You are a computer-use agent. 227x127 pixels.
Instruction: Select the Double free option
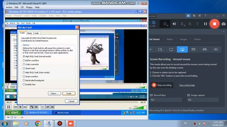tap(29, 84)
